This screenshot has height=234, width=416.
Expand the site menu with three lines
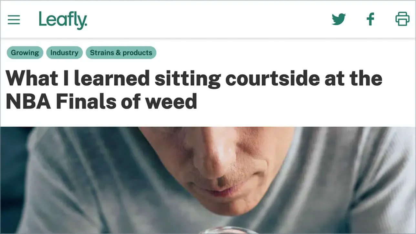(14, 20)
